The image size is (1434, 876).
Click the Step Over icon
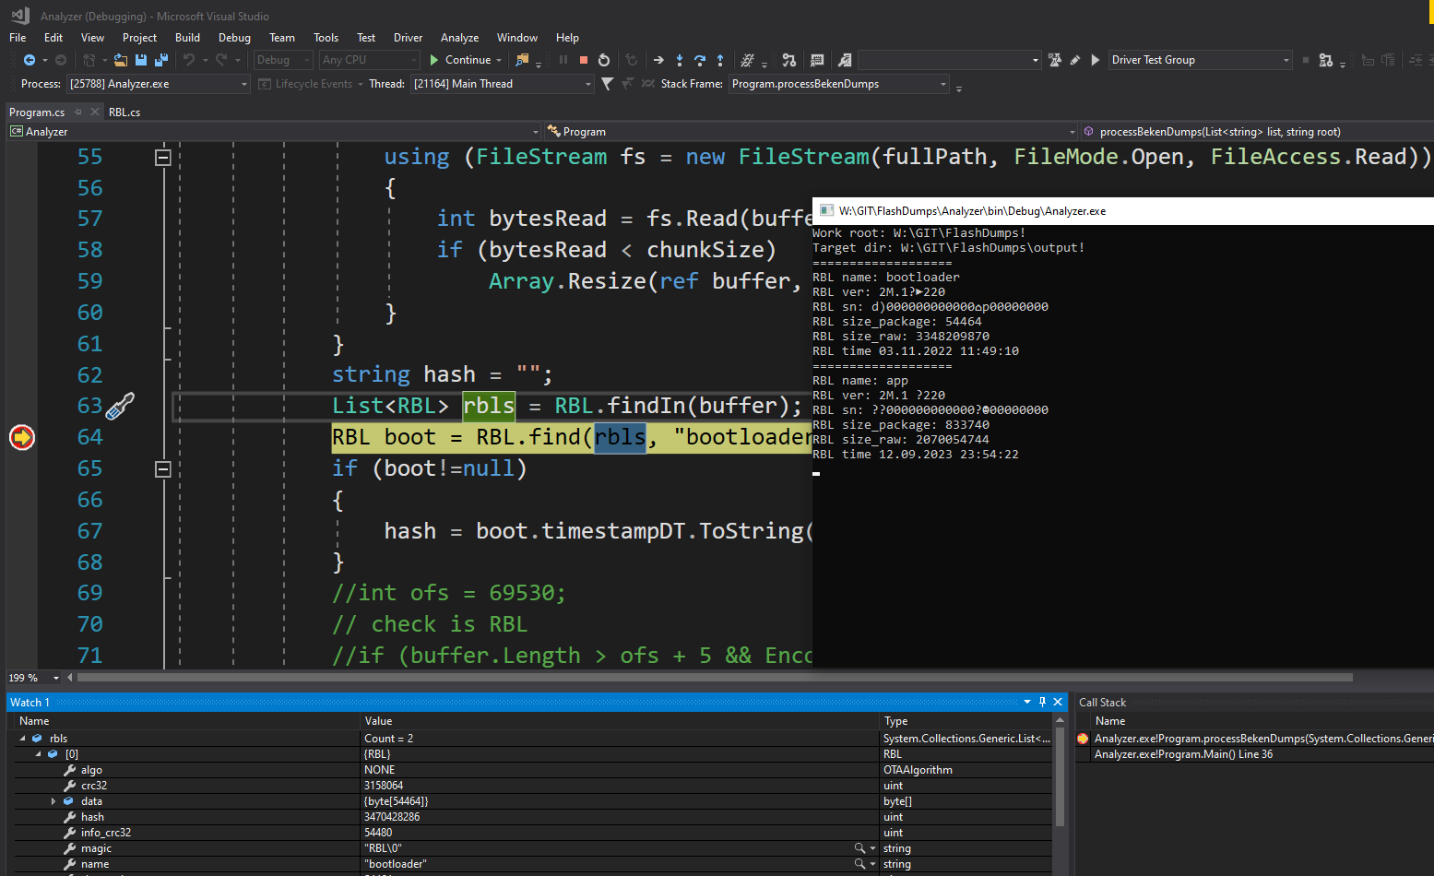click(x=700, y=60)
